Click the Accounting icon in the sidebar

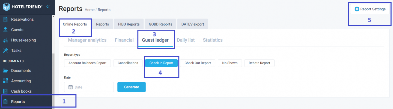5,81
